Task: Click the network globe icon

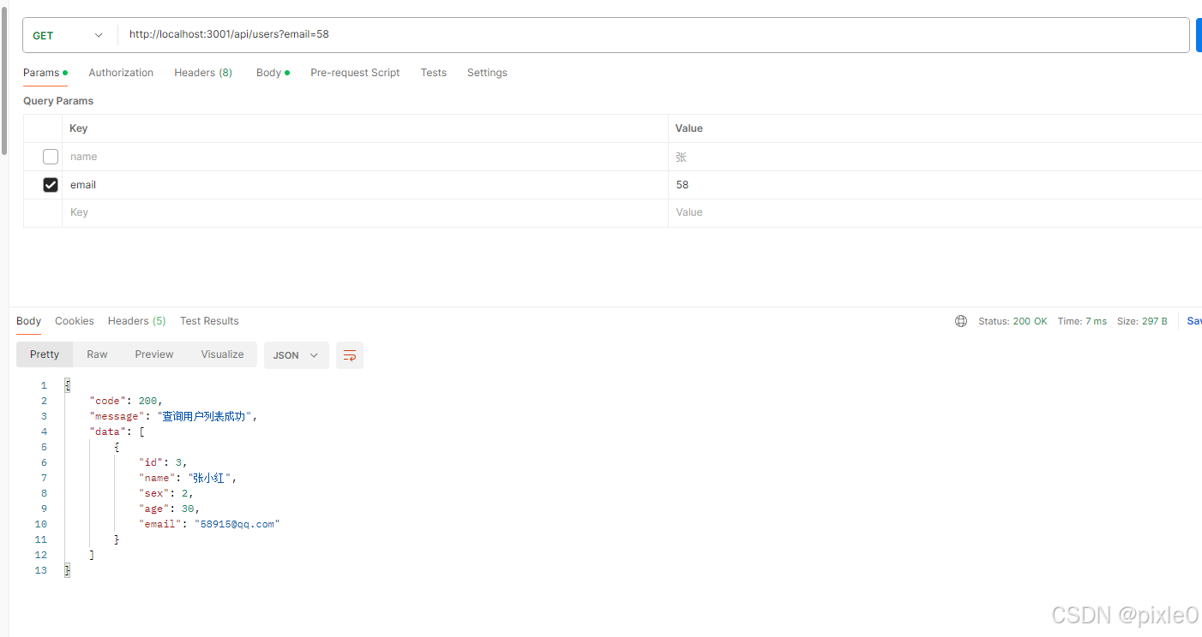Action: coord(961,321)
